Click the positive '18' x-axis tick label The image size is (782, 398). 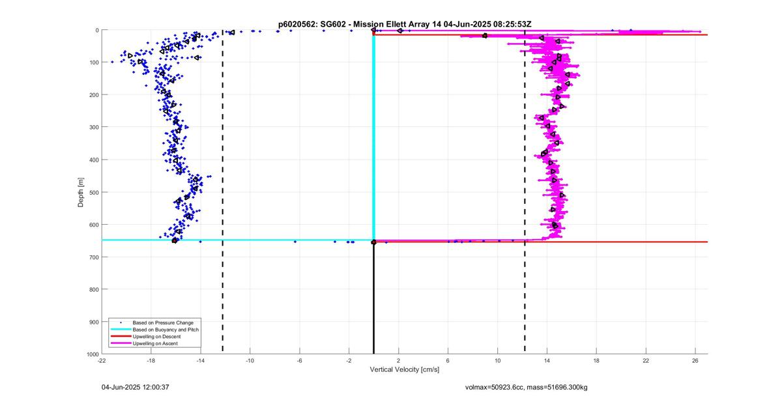(x=597, y=360)
